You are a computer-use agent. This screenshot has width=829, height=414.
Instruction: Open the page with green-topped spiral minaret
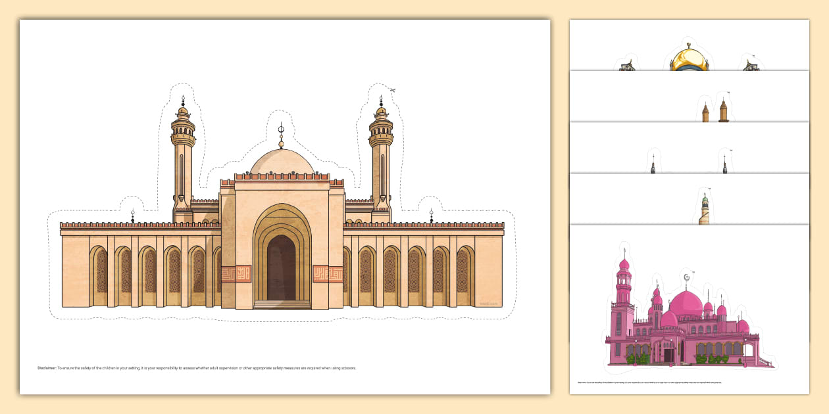689,200
